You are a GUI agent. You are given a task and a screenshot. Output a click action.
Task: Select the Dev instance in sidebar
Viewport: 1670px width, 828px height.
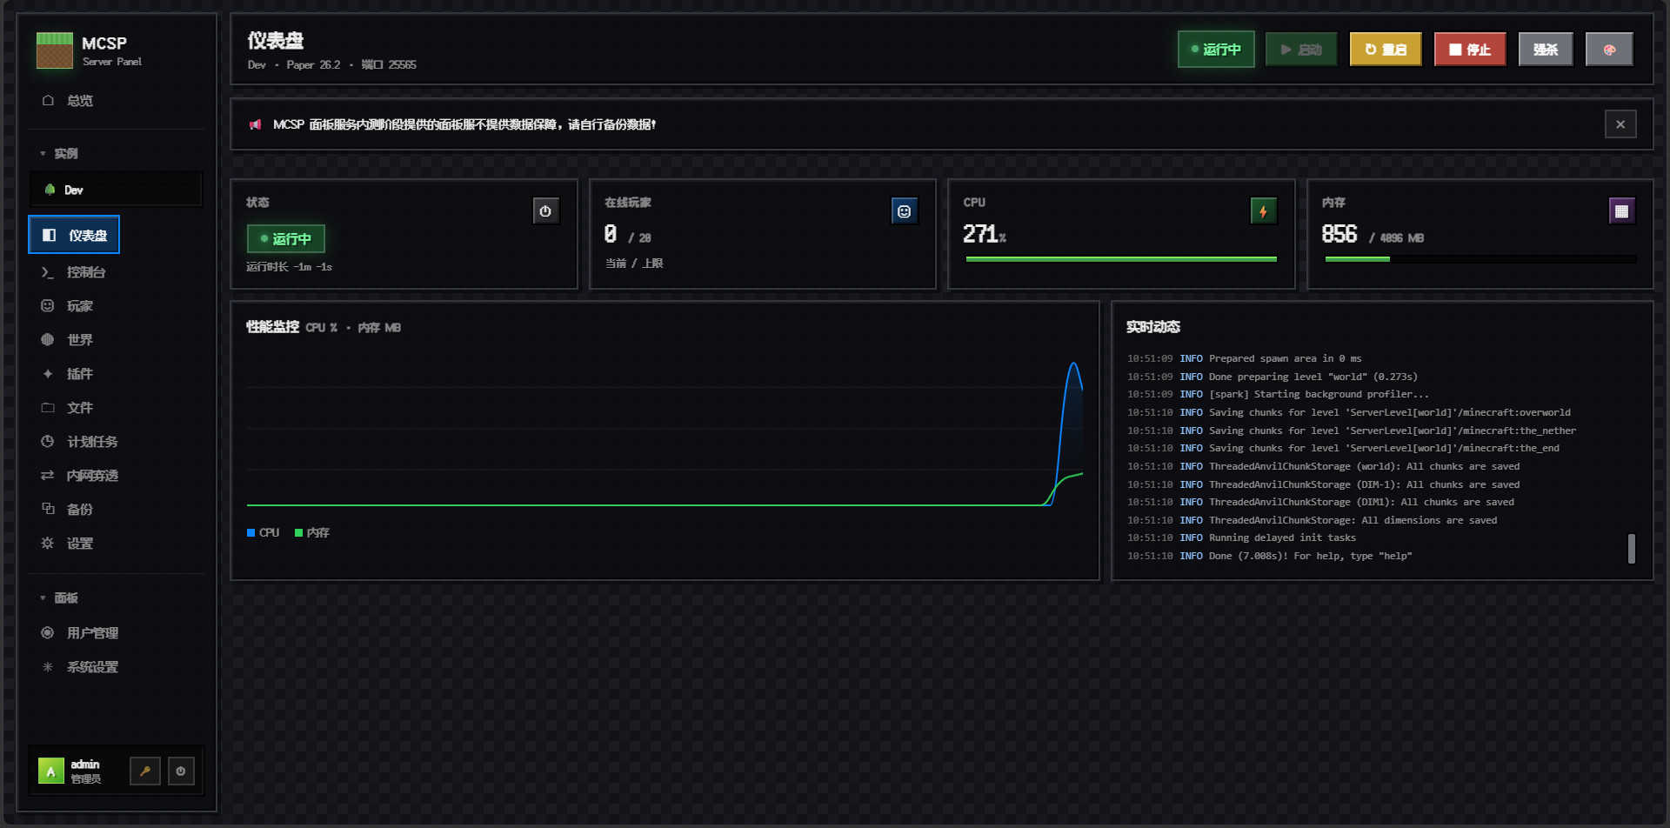tap(117, 190)
